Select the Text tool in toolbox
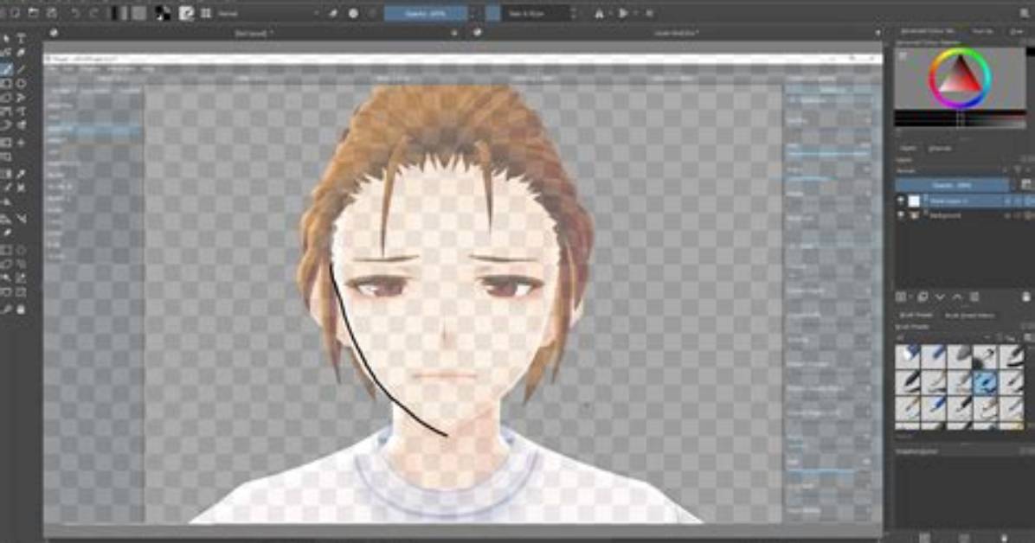The image size is (1035, 543). (x=21, y=38)
